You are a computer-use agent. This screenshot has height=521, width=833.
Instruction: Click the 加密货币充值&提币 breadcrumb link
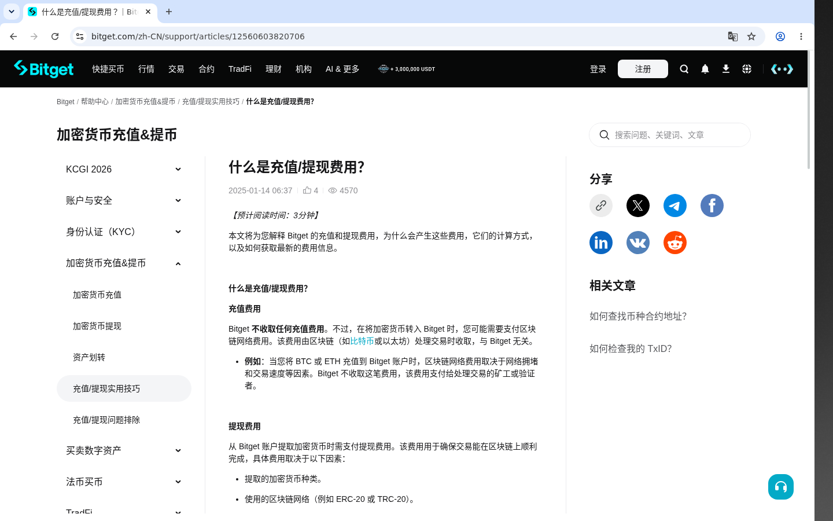145,101
